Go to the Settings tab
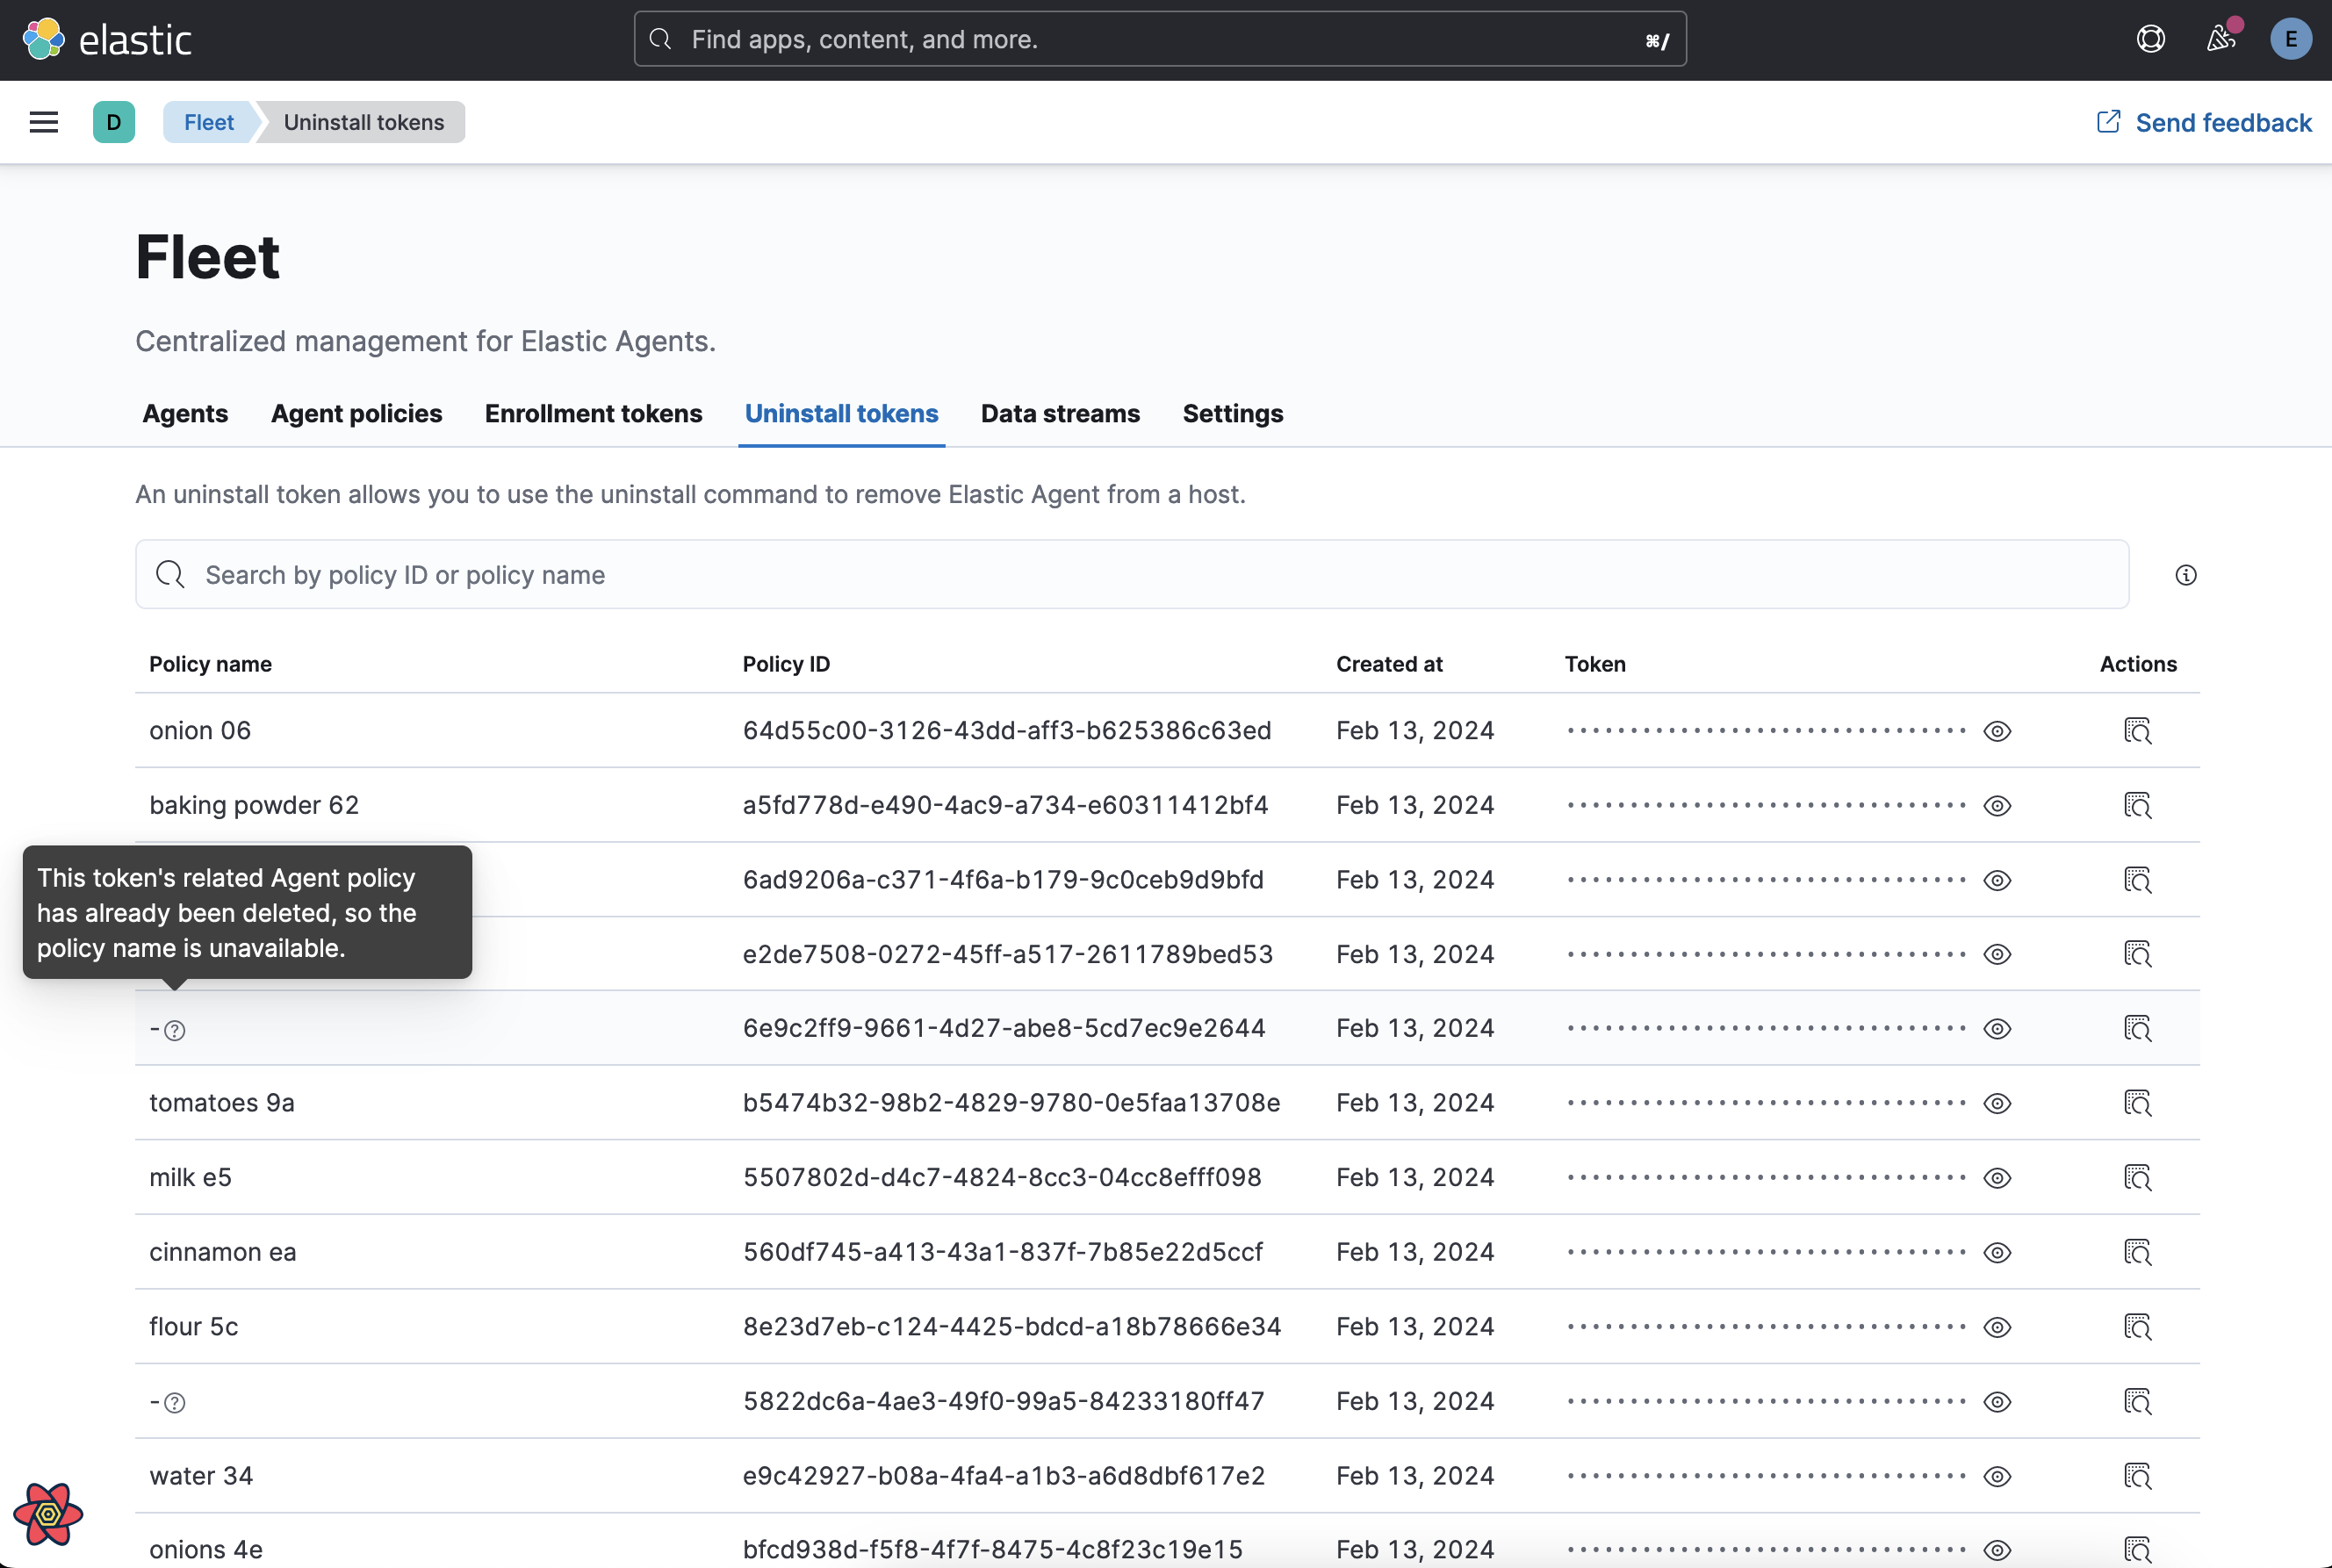This screenshot has width=2332, height=1568. tap(1233, 414)
